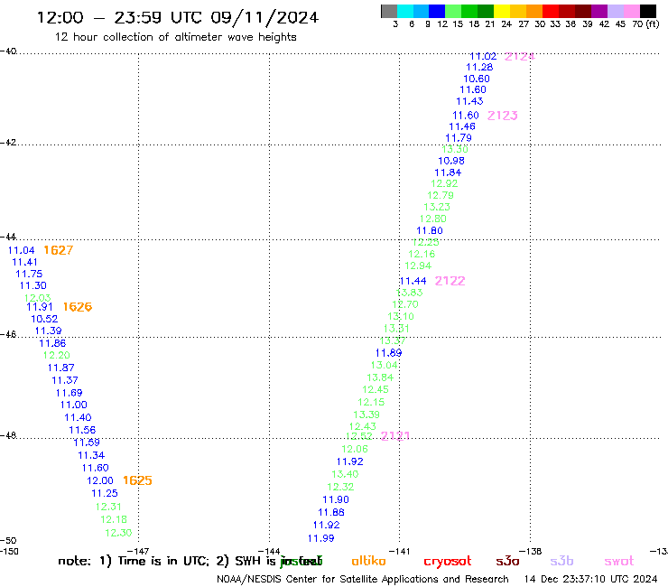Click the wave height reading 13.23
The image size is (668, 587).
[437, 207]
